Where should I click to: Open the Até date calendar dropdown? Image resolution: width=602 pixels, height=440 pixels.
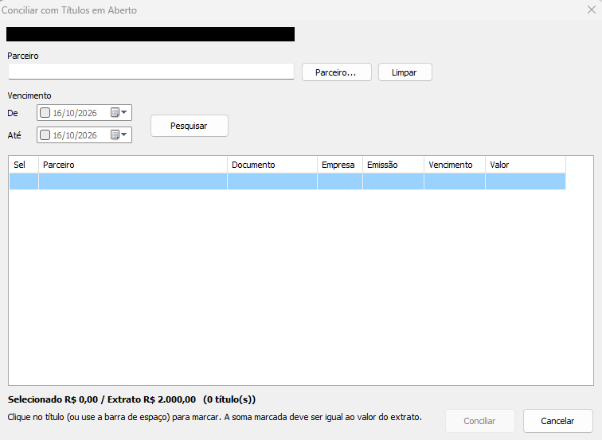[x=119, y=134]
